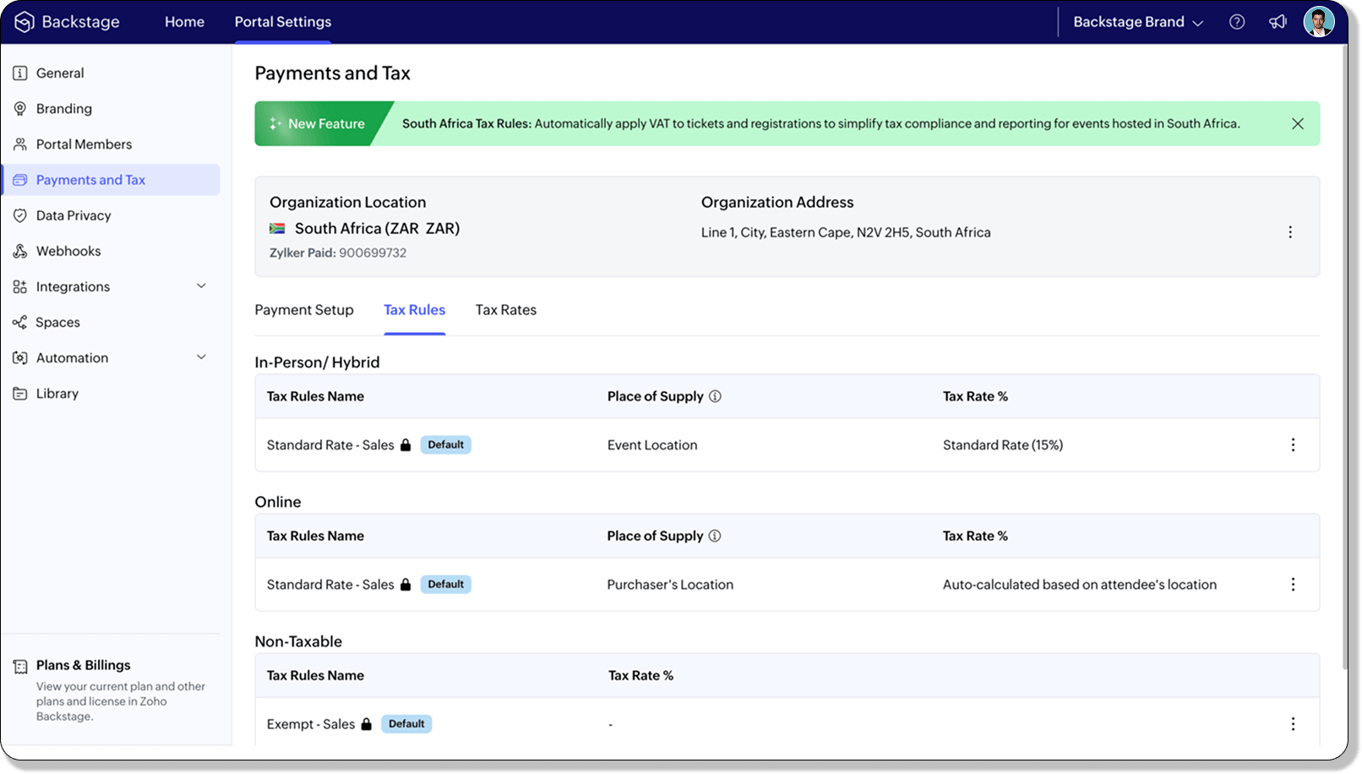Dismiss the New Feature banner

click(1298, 124)
